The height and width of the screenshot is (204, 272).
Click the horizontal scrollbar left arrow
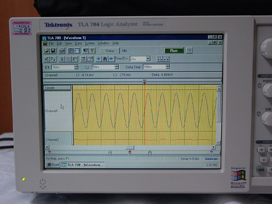pos(47,147)
